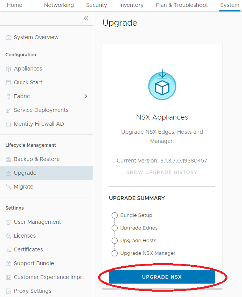Click the Bundle Setup label
Screen dimensions: 242x297
coord(136,215)
